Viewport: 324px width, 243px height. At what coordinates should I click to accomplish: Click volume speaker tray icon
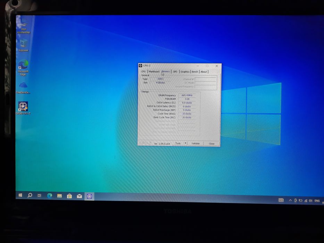(310, 201)
